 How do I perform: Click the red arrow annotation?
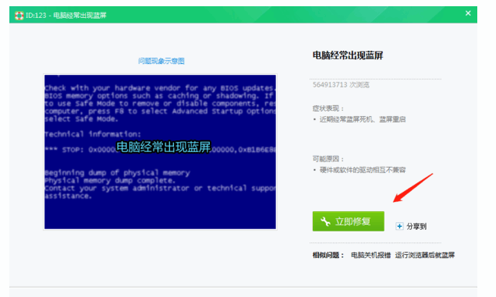click(413, 188)
